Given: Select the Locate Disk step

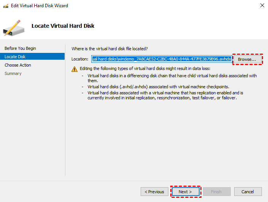Looking at the screenshot, I should pos(15,57).
